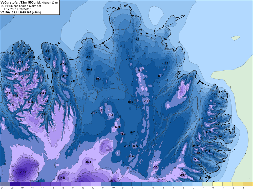Screen dimensions: 253x189
Task: Click the pale green legend swatch between -1 and 0
Action: tap(207, 184)
